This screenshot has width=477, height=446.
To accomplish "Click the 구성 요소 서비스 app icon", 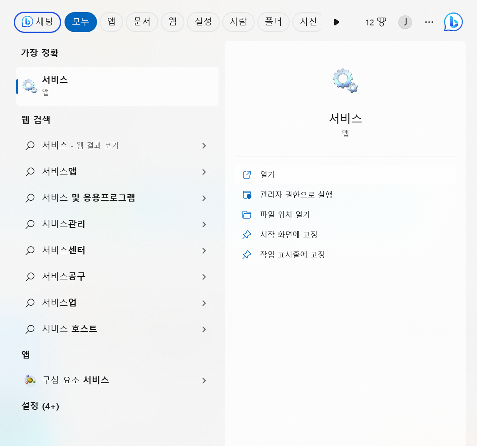I will click(30, 380).
